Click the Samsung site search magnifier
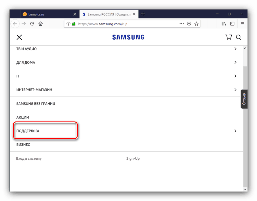This screenshot has width=257, height=201. pyautogui.click(x=239, y=37)
